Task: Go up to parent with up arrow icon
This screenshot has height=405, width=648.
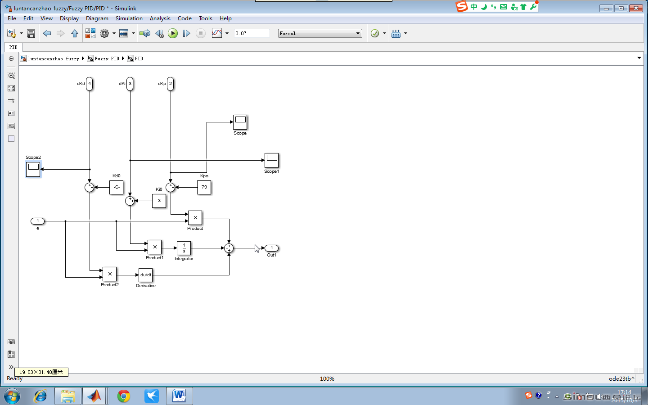Action: (75, 33)
